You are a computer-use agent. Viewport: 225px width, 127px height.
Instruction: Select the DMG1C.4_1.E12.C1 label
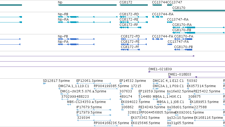coord(168,81)
